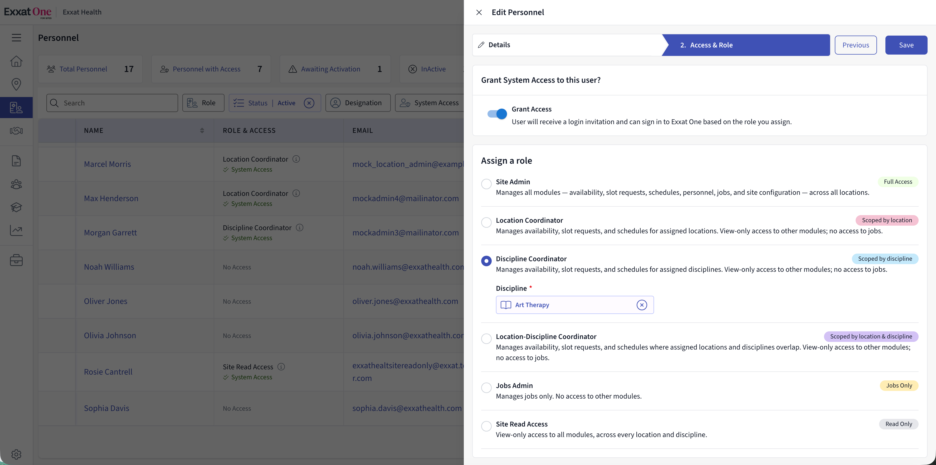Open the briefcase jobs sidebar icon
This screenshot has width=936, height=465.
pyautogui.click(x=16, y=260)
